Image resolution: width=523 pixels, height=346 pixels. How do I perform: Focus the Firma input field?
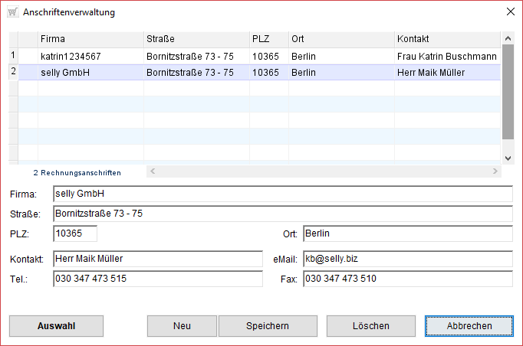282,194
